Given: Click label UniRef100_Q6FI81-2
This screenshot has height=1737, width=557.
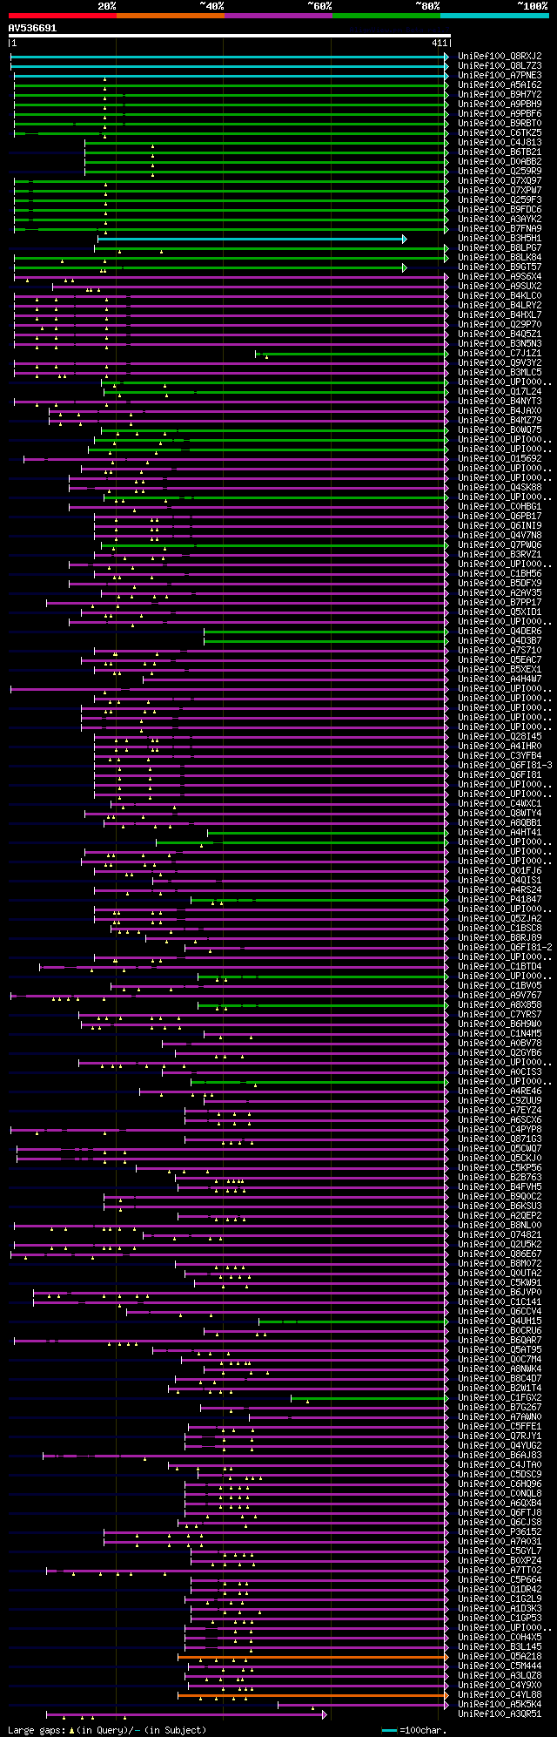Looking at the screenshot, I should point(505,948).
